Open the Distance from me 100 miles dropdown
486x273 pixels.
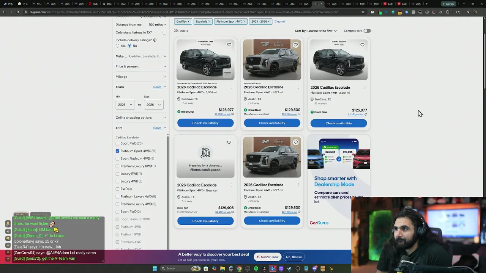click(x=157, y=25)
